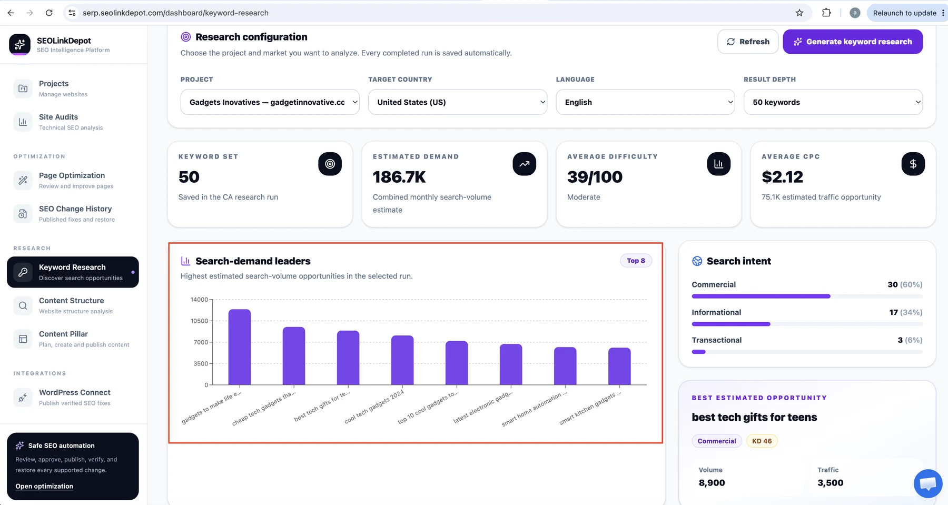The height and width of the screenshot is (505, 948).
Task: Click the Content Structure magnifier icon
Action: pyautogui.click(x=23, y=305)
